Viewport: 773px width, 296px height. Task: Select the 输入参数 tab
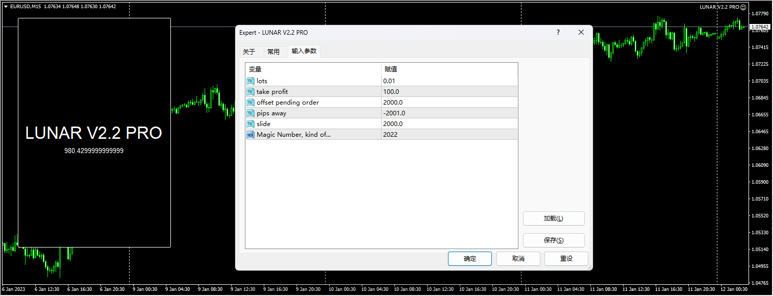click(x=304, y=51)
